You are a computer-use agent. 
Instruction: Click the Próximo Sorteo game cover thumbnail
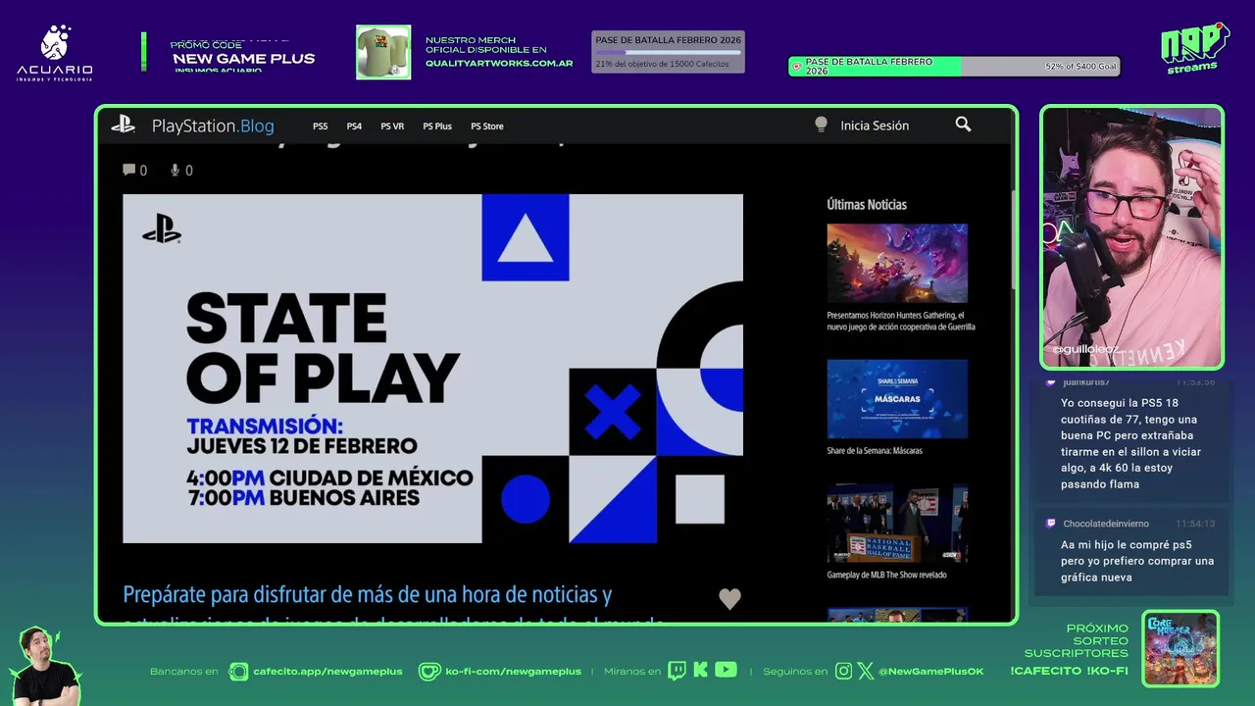click(x=1180, y=648)
